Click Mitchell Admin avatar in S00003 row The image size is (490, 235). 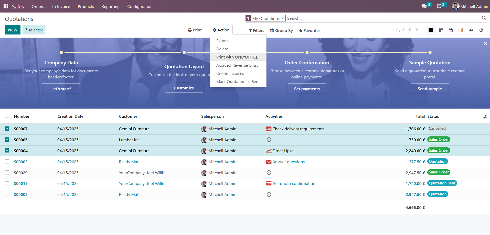tap(204, 162)
